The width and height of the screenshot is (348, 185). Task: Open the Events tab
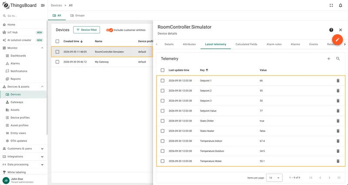tap(313, 44)
